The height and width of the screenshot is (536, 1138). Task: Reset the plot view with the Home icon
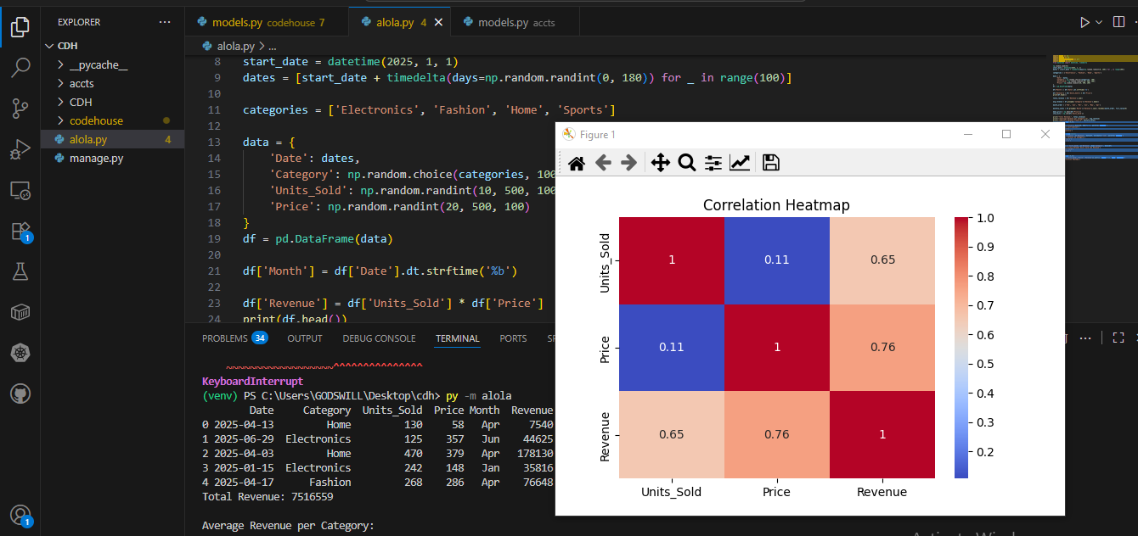coord(576,162)
